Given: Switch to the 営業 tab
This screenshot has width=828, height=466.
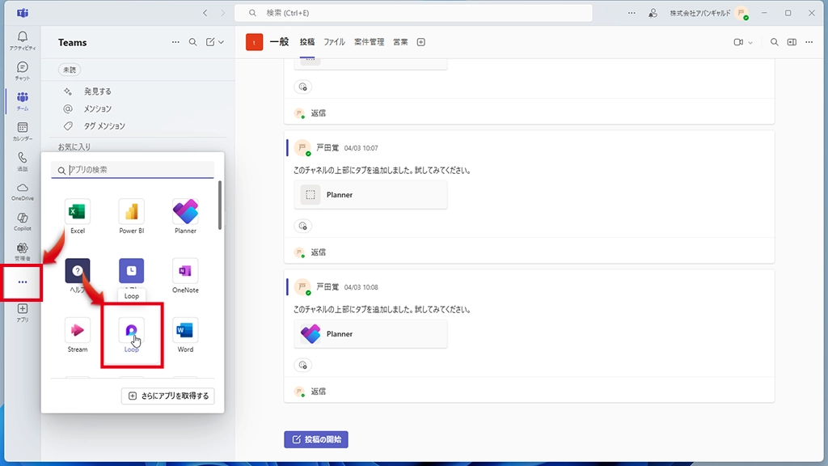Looking at the screenshot, I should (x=400, y=42).
